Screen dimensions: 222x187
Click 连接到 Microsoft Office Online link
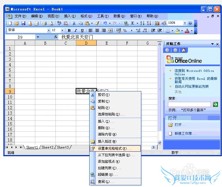(x=194, y=72)
